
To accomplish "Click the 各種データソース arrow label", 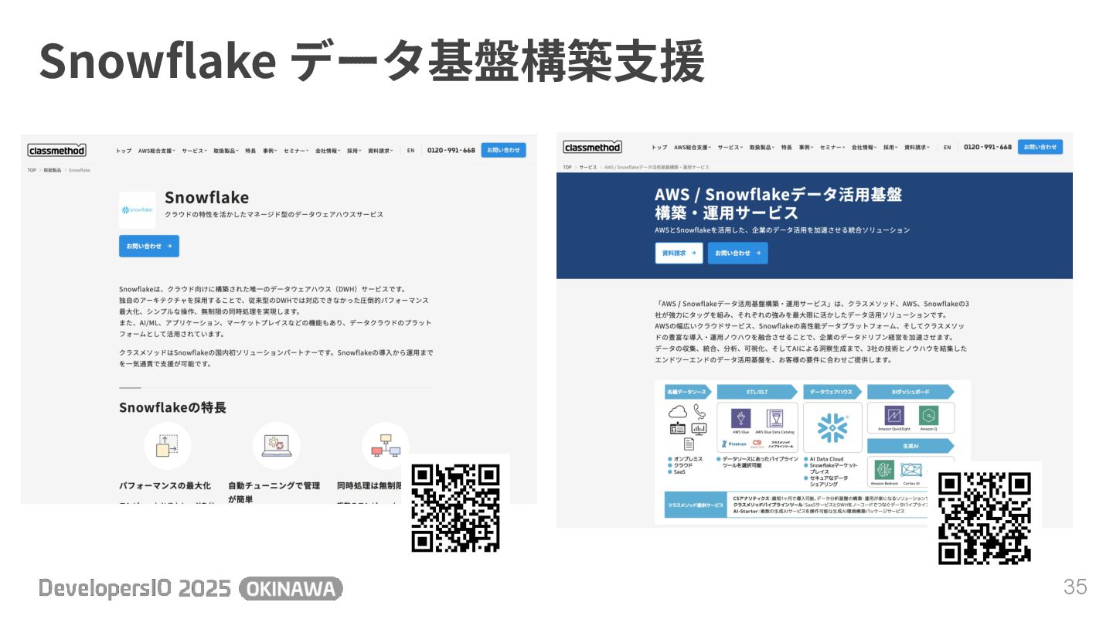I will click(688, 392).
